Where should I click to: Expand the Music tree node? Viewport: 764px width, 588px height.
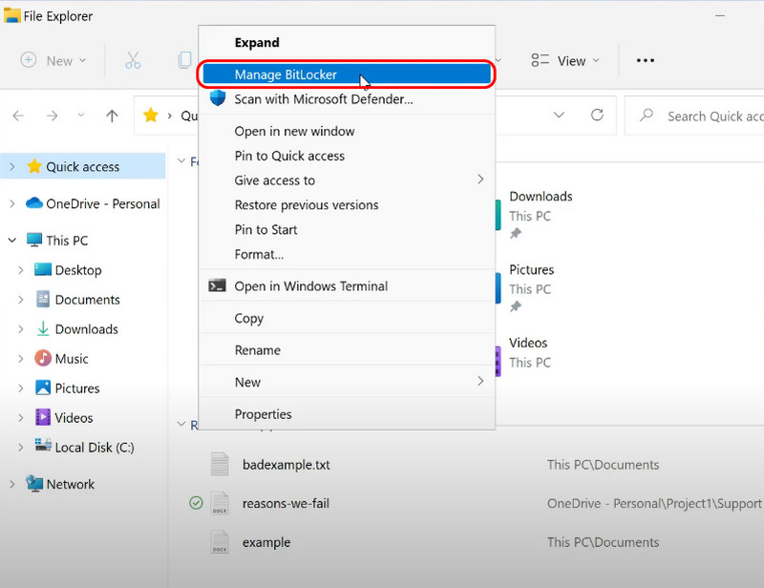20,359
